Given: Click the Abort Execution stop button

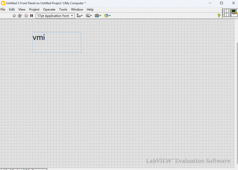Looking at the screenshot, I should click(x=26, y=16).
